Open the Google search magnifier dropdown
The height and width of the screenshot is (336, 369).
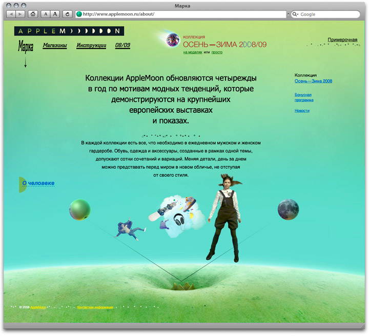(296, 14)
